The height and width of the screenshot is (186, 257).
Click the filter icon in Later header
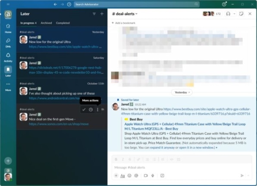[x=94, y=14]
